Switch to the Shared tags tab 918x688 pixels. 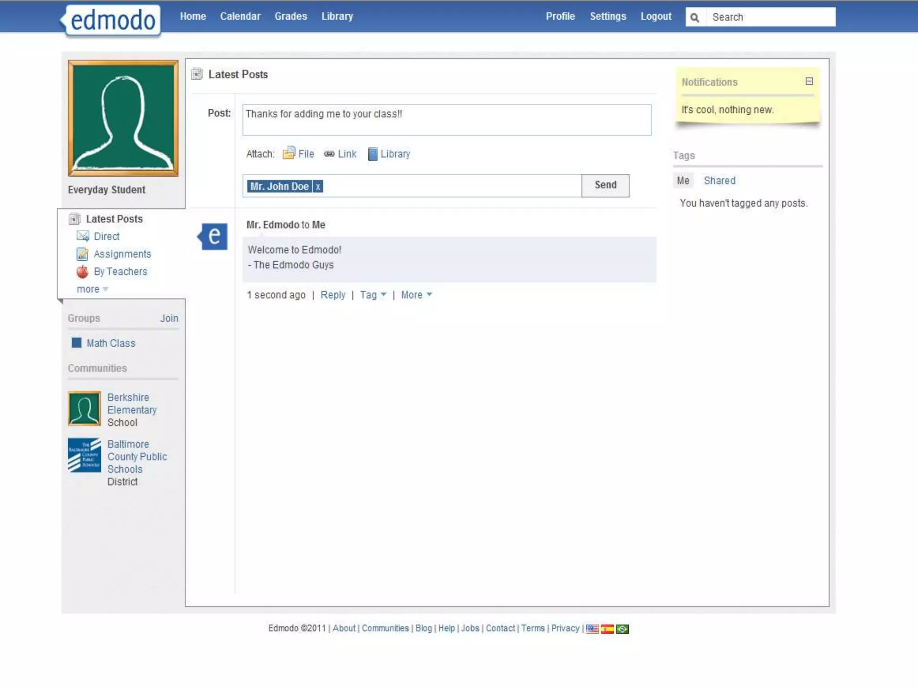tap(719, 181)
